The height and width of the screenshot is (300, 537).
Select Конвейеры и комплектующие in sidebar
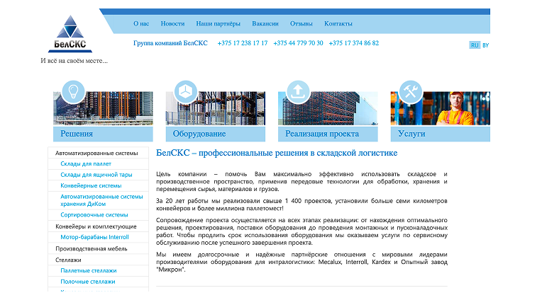click(x=96, y=226)
